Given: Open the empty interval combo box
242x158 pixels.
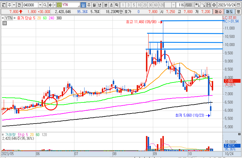Looking at the screenshot, I should (x=170, y=5).
